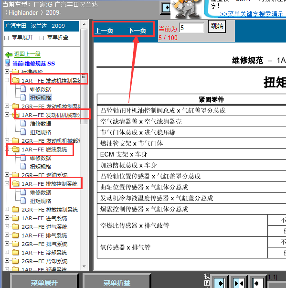Select the 广汽丰田--汉兰达--2009-- header
Image resolution: width=286 pixels, height=288 pixels.
[42, 26]
